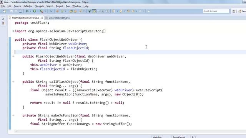The height and width of the screenshot is (138, 246).
Task: Expand the folded import statements
Action: pos(13,31)
